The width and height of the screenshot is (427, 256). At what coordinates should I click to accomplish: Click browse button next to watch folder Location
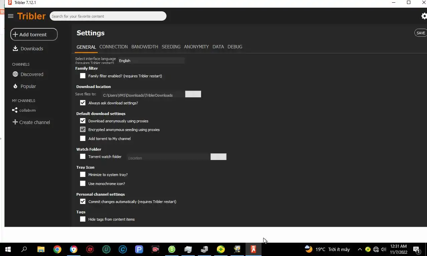click(219, 157)
